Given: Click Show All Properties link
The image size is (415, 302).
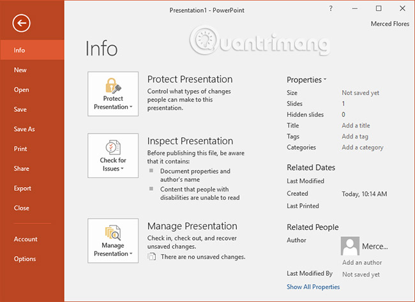Looking at the screenshot, I should [313, 287].
